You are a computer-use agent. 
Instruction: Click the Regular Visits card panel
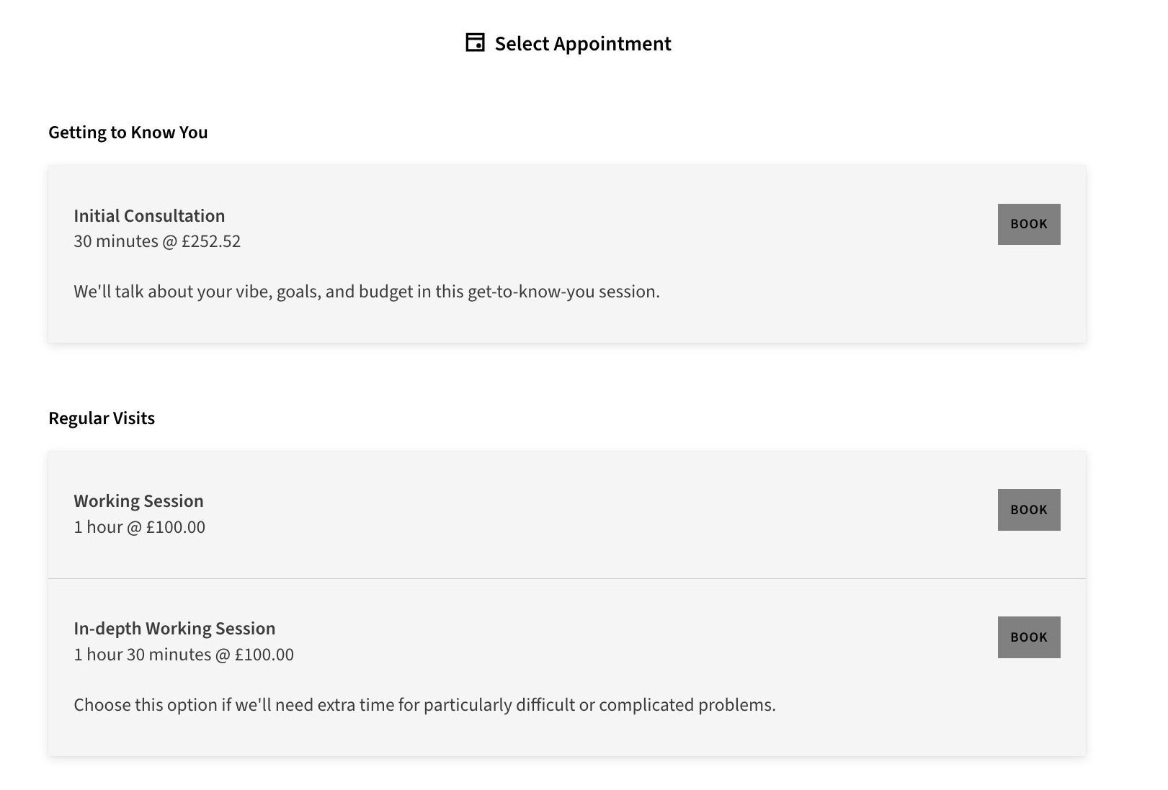tap(567, 603)
